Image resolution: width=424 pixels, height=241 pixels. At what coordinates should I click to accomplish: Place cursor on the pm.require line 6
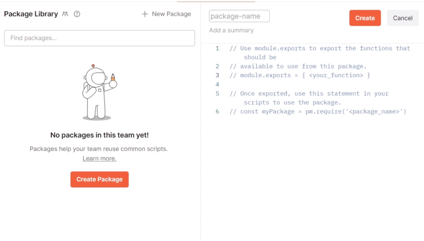(318, 112)
